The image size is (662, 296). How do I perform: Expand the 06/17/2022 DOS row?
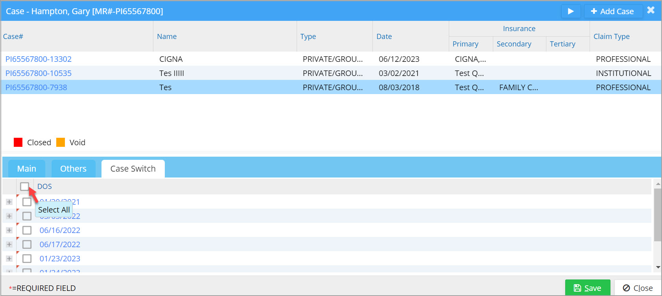coord(9,244)
